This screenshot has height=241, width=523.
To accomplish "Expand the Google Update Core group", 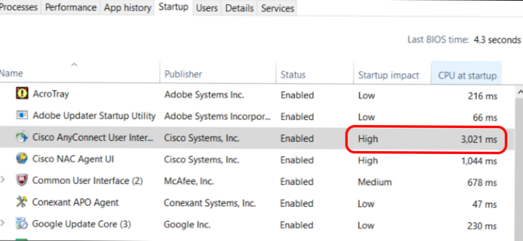I will [3, 224].
